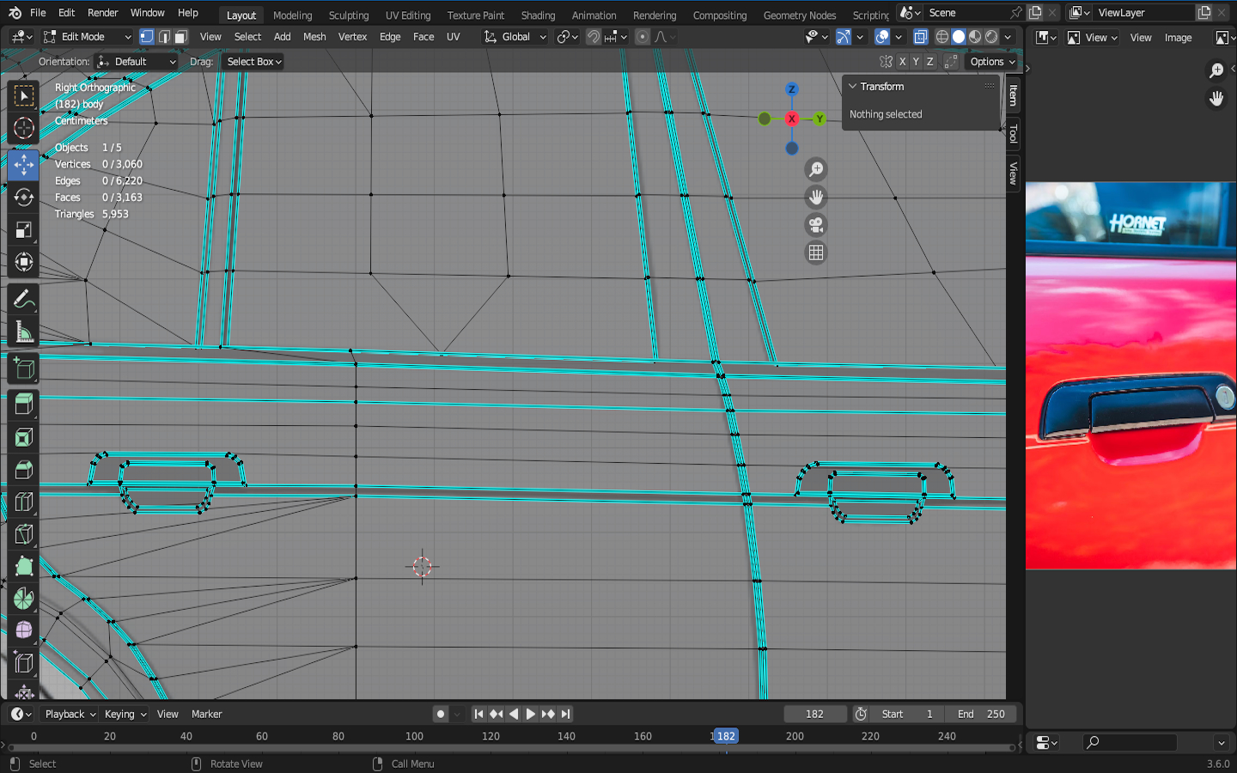The image size is (1237, 773).
Task: Open the Blender logo application menu
Action: pos(15,13)
